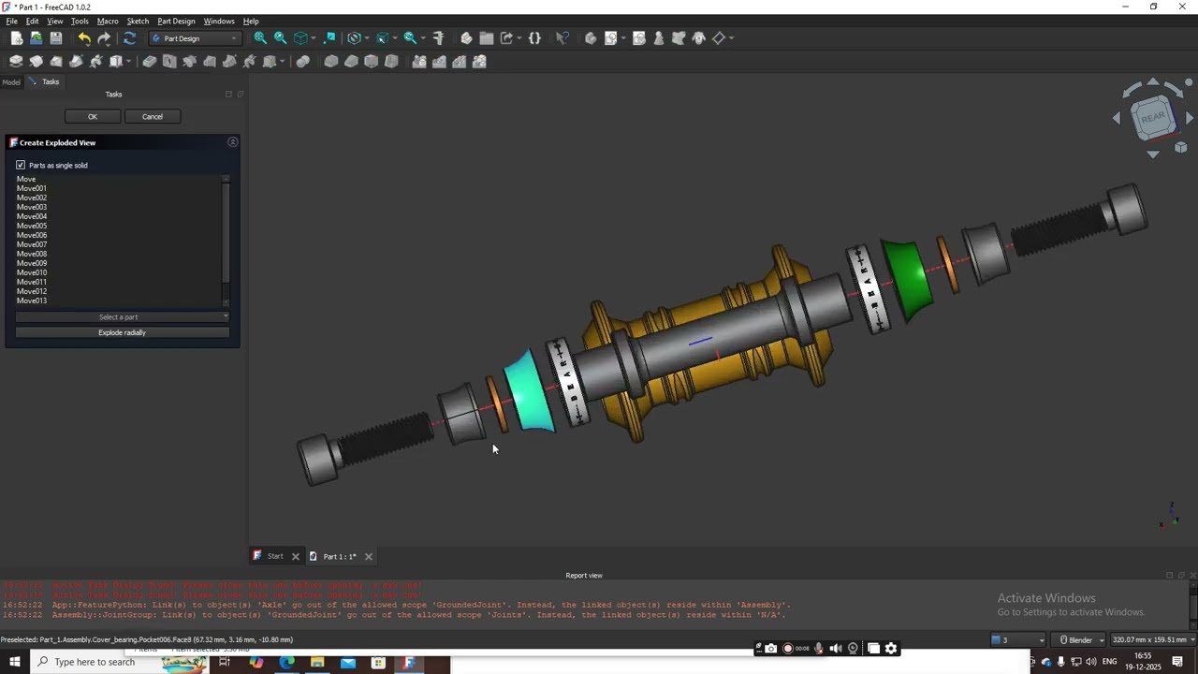
Task: Fit the selection in the view
Action: (280, 38)
